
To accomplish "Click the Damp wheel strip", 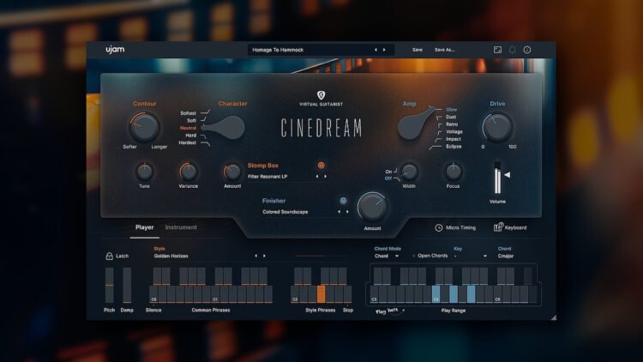I will pos(127,286).
